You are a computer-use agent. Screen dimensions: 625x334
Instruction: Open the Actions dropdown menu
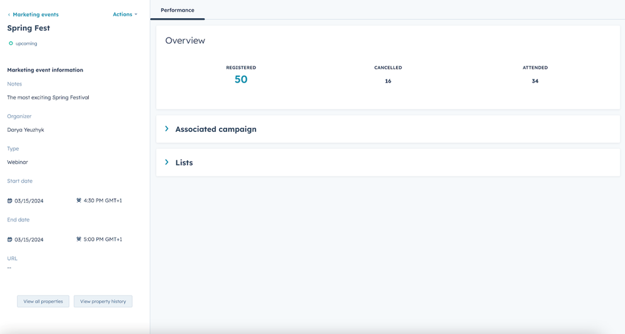coord(124,14)
